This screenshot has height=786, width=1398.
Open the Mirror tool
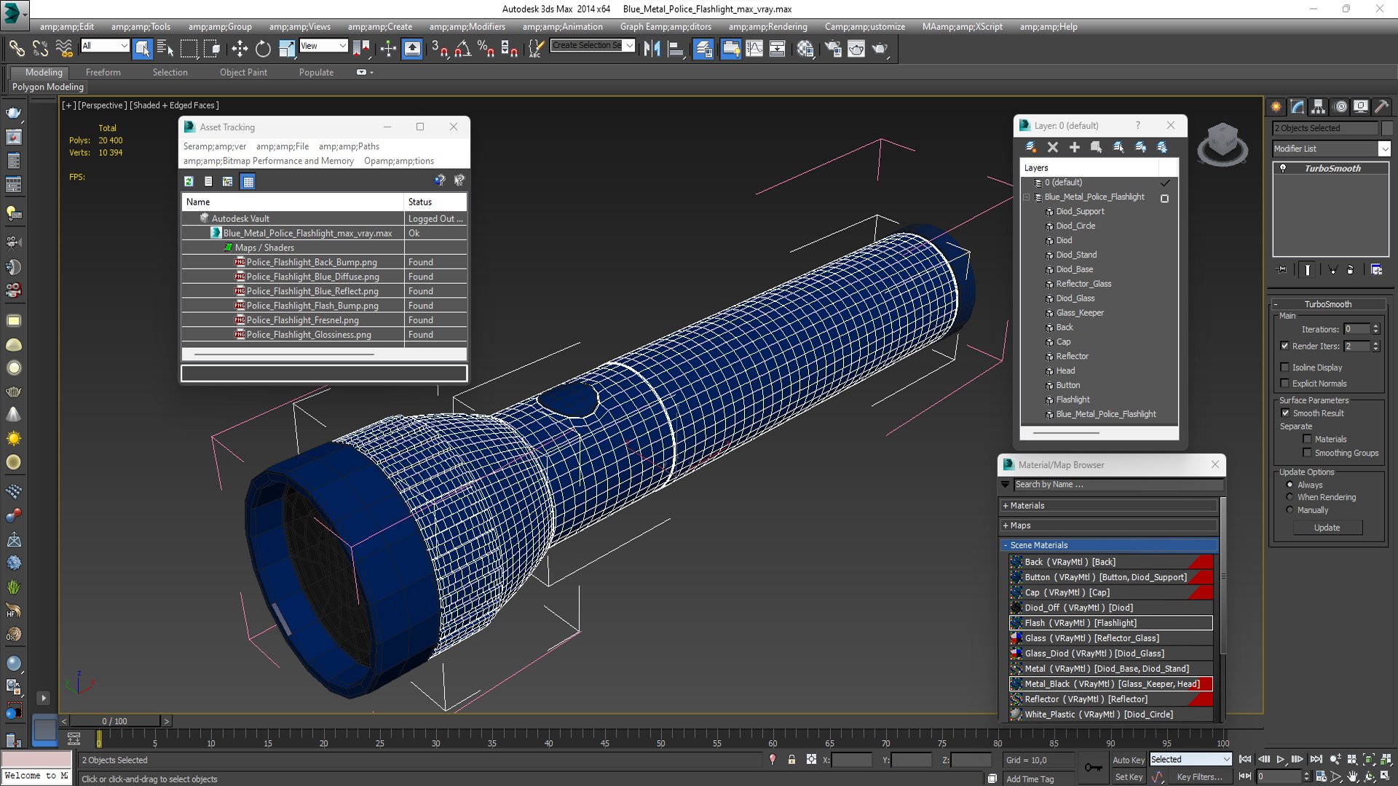[x=652, y=49]
